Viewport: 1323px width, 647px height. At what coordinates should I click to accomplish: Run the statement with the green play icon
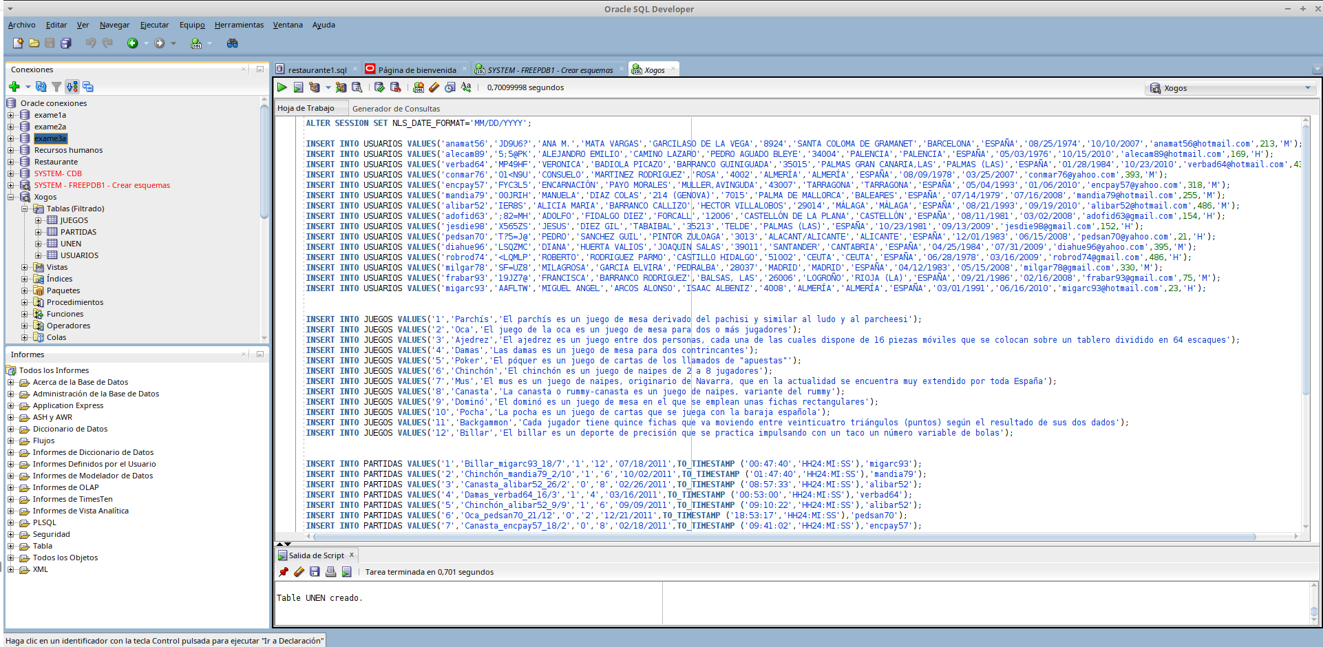(282, 87)
